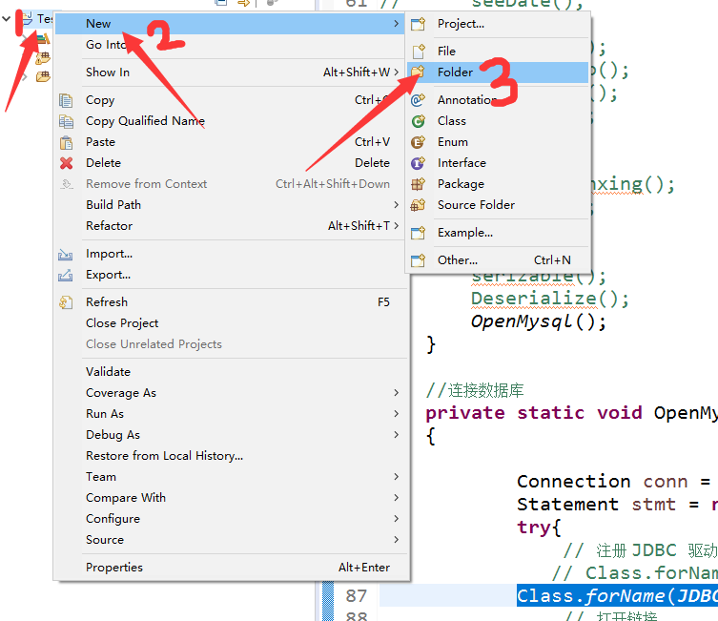Viewport: 718px width, 621px height.
Task: Click the Annotation @ icon
Action: tap(418, 100)
